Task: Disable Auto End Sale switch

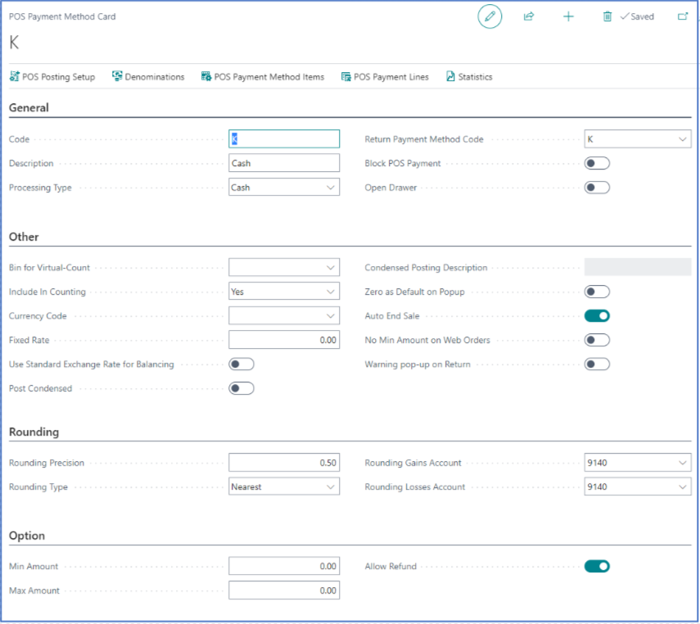Action: click(x=597, y=316)
